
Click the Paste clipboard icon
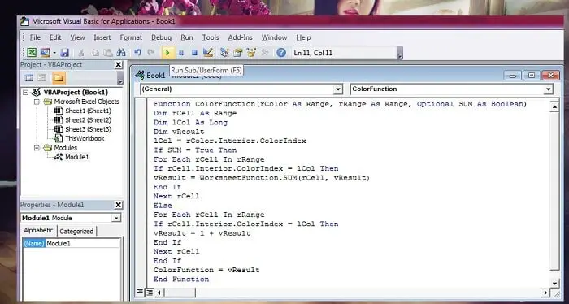coord(108,53)
